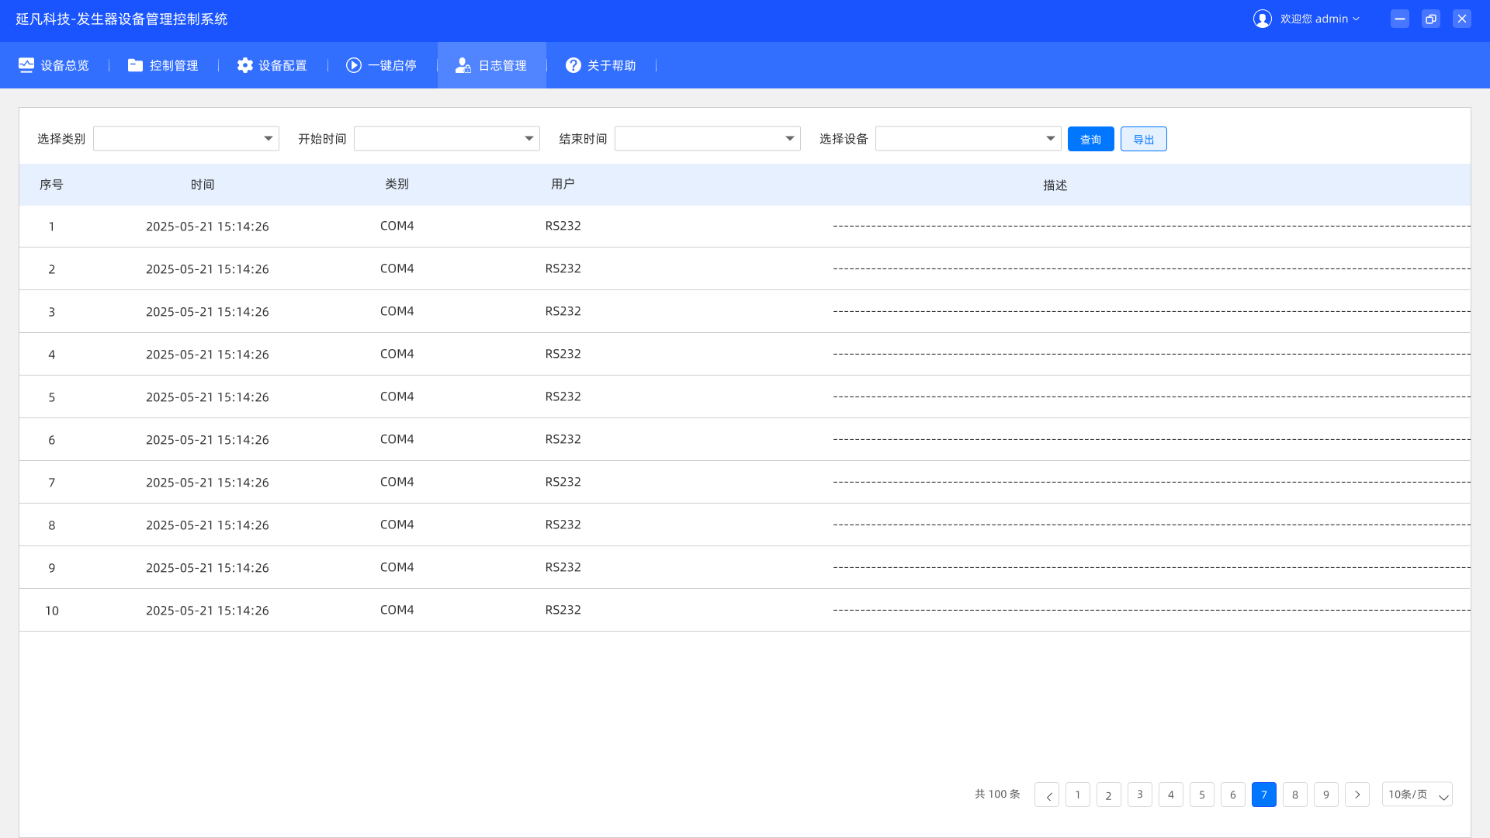This screenshot has width=1490, height=838.
Task: Open the 控制管理 folder icon
Action: pyautogui.click(x=136, y=65)
